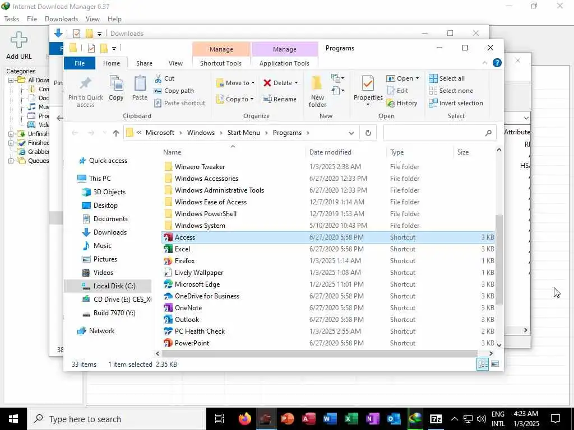The image size is (574, 430).
Task: Click Paste shortcut in the ribbon
Action: (x=180, y=103)
